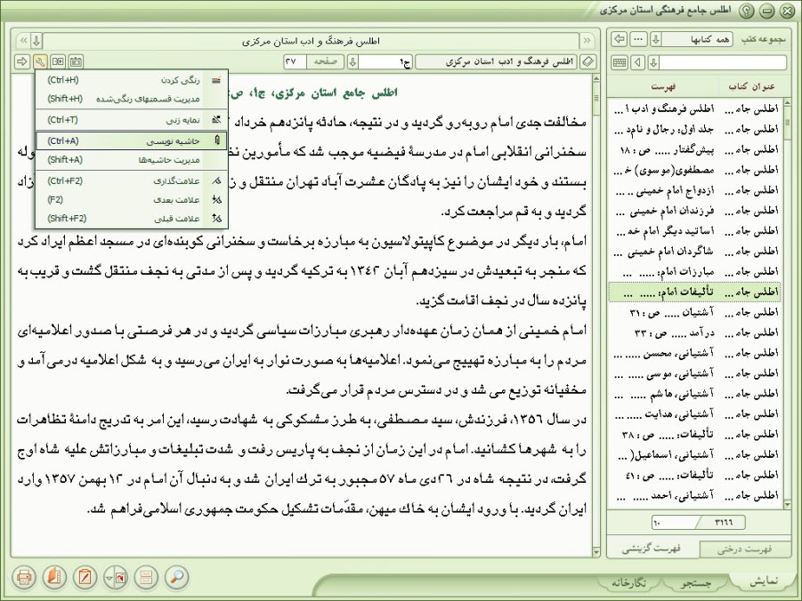
Task: Switch to the نمایش tab
Action: 763,581
